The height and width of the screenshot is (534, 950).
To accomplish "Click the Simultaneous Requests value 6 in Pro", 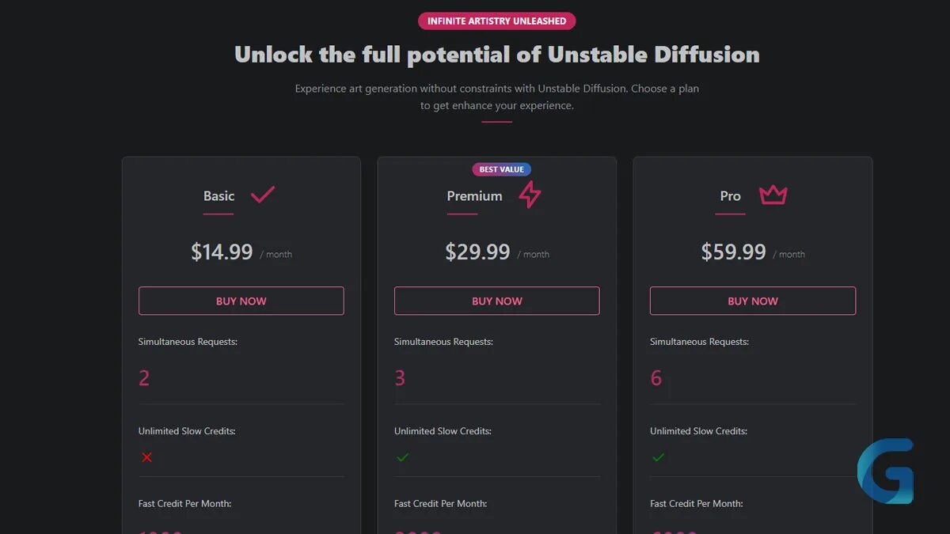I will pyautogui.click(x=656, y=378).
